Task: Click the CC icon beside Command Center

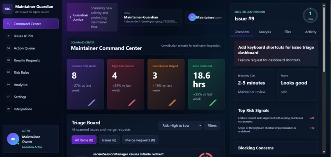Action: click(x=9, y=24)
